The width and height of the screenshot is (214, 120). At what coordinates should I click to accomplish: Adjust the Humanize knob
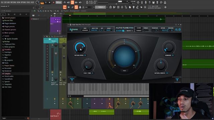[169, 47]
